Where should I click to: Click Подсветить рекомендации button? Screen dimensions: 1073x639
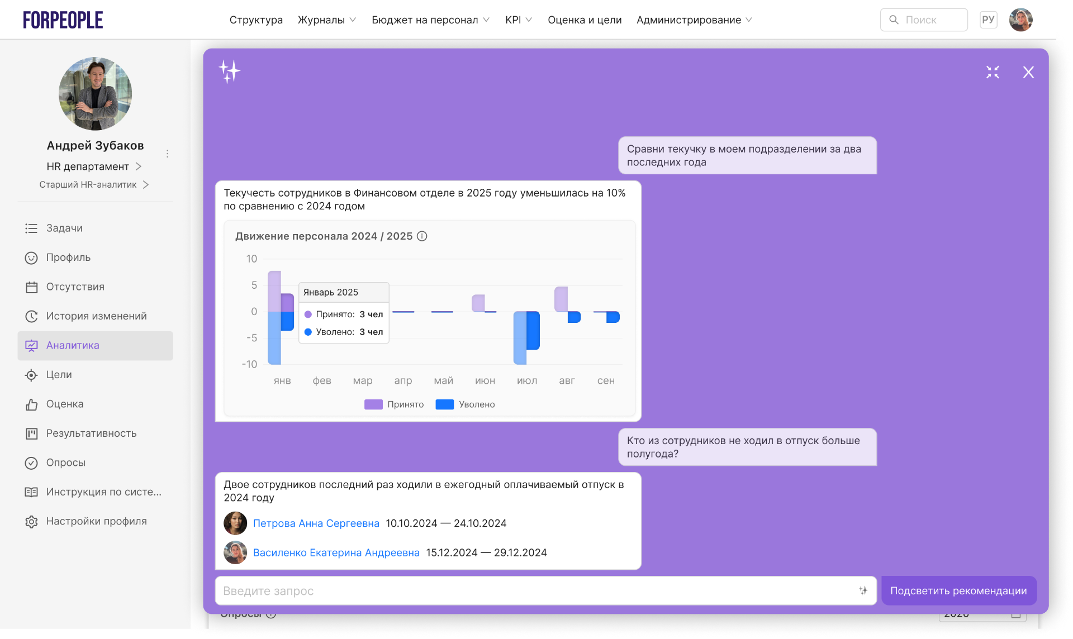click(x=958, y=590)
